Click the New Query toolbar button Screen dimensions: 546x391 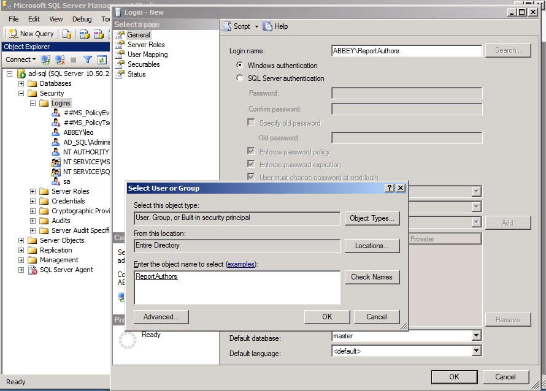click(x=32, y=34)
